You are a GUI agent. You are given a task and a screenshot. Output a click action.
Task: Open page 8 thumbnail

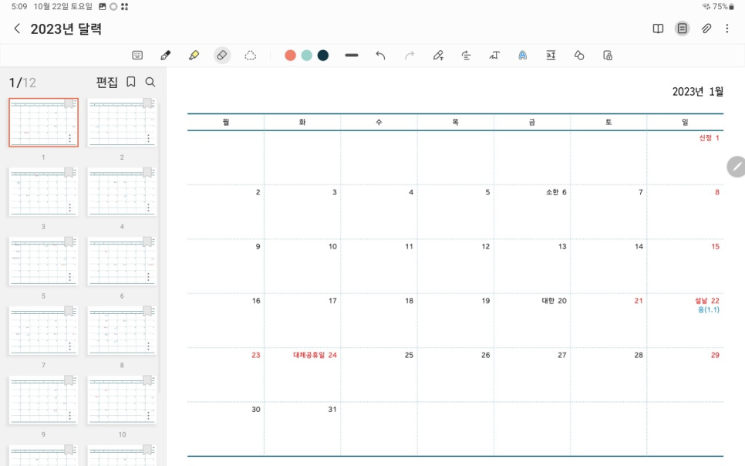[122, 330]
